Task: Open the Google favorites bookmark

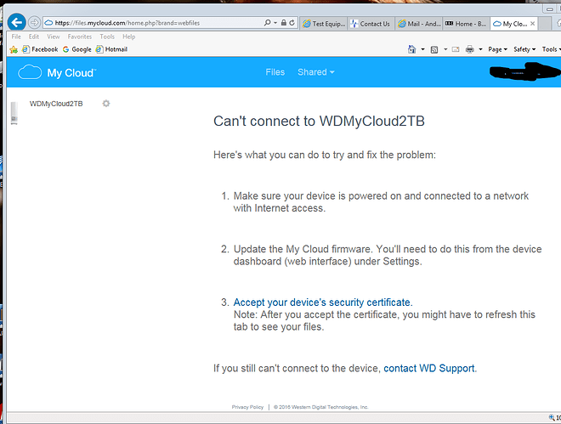Action: tap(76, 49)
